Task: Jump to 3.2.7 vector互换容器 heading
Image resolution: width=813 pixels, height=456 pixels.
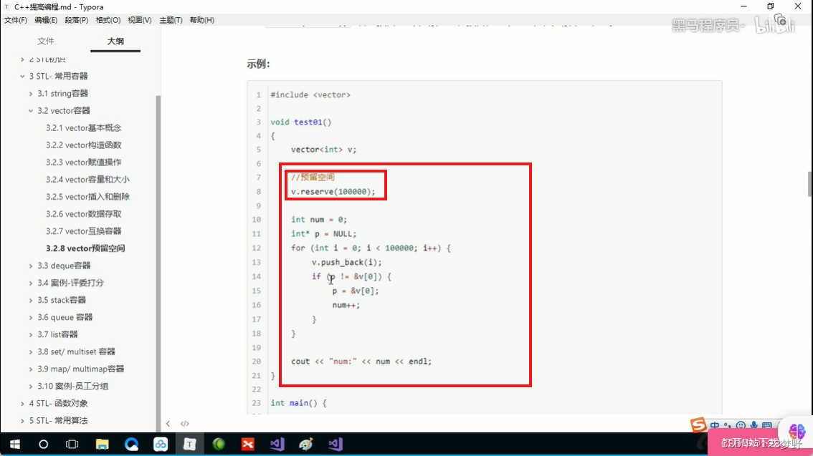Action: [x=83, y=231]
